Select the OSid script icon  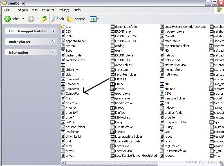coord(162,94)
